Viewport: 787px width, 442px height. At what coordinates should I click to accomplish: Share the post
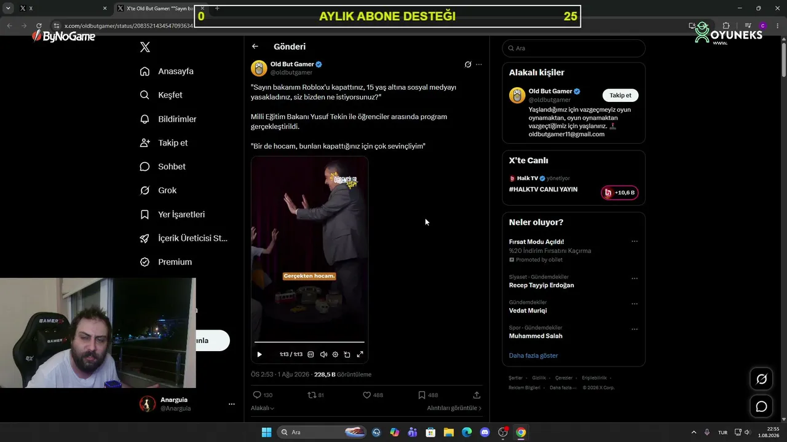[477, 395]
